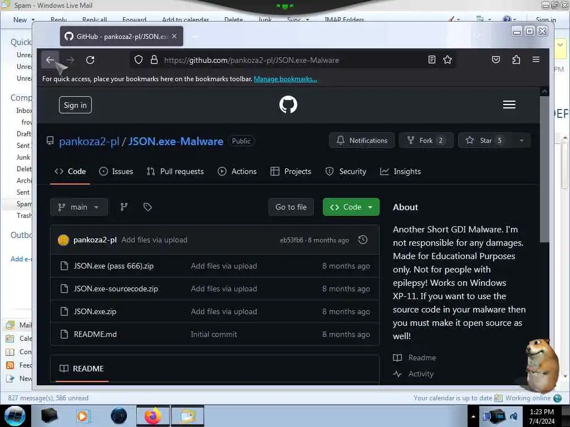The image size is (570, 427).
Task: Open the JSON.exe-Malware repository name link
Action: [x=175, y=141]
